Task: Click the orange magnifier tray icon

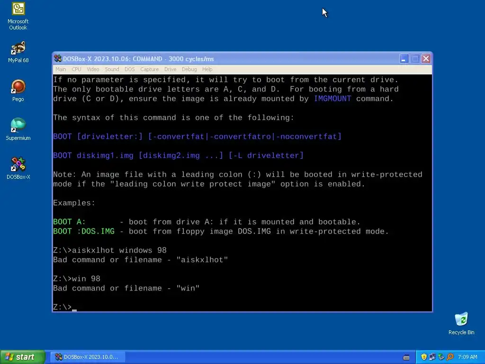Action: (450, 357)
